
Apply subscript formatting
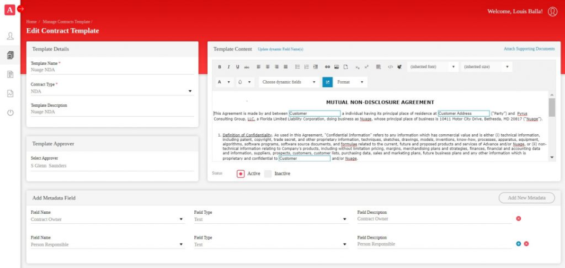click(x=357, y=67)
